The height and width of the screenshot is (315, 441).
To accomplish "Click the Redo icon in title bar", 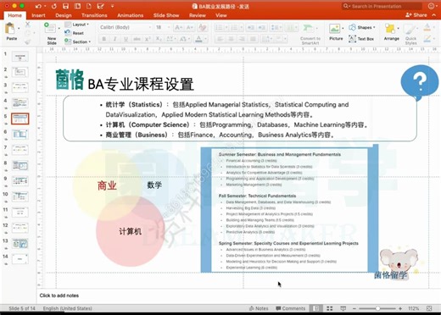I will [53, 6].
